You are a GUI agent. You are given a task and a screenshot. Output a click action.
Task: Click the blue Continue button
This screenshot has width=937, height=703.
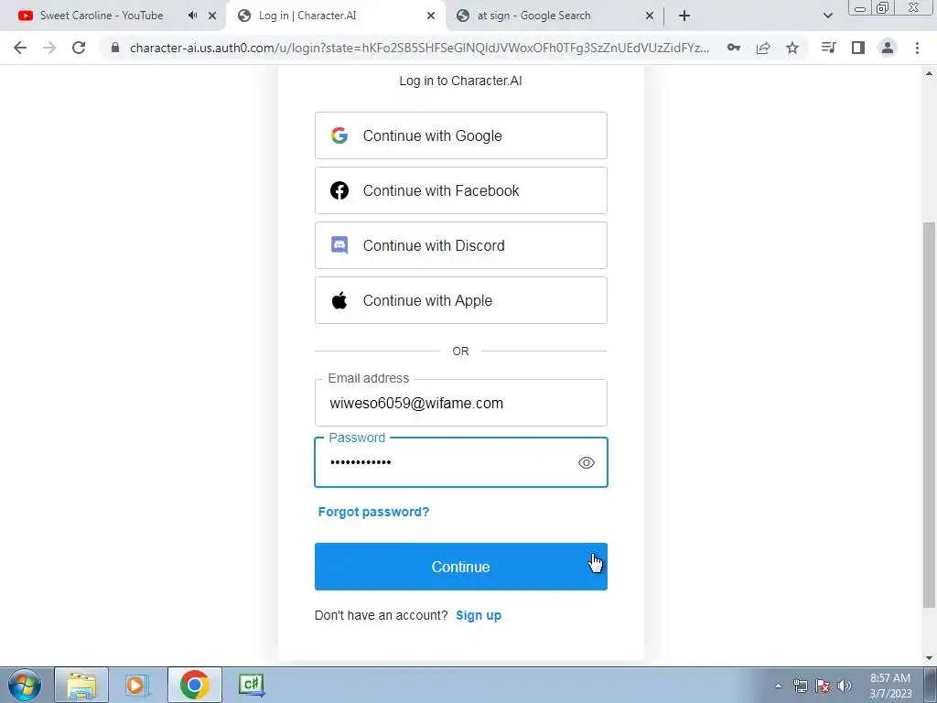(461, 567)
